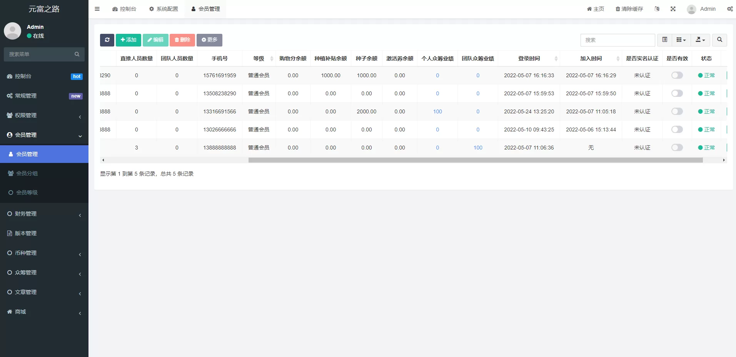Screen dimensions: 736x357
Task: Collapse the 会员管理 sidebar section
Action: tap(44, 135)
